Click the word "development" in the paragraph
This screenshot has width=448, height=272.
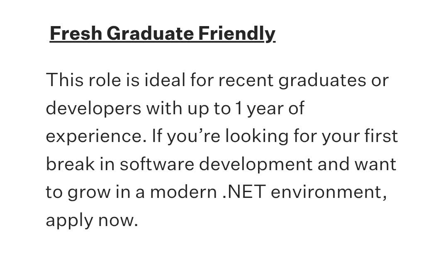pyautogui.click(x=256, y=165)
